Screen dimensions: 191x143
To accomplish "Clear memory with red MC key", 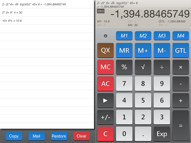I will pos(106,67).
